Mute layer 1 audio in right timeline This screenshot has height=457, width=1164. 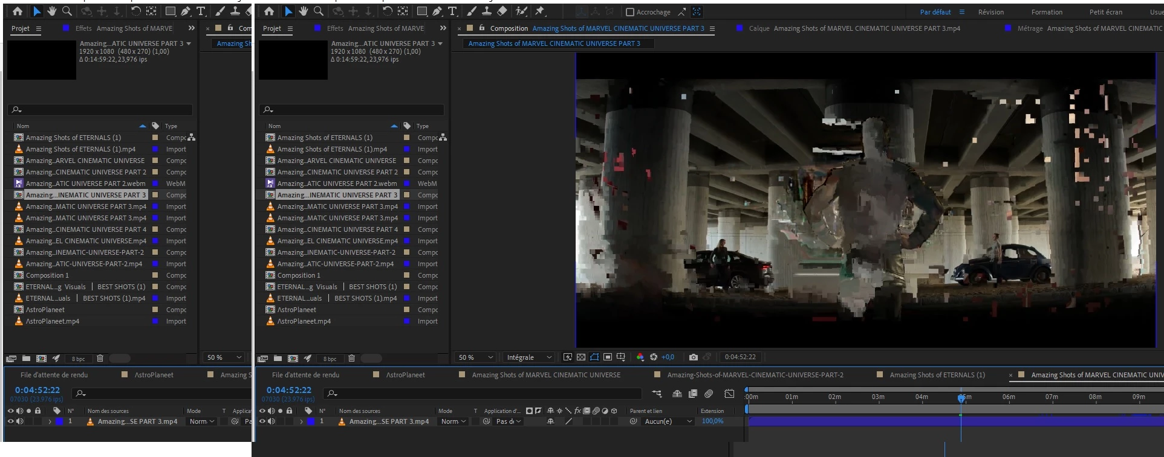pyautogui.click(x=271, y=421)
